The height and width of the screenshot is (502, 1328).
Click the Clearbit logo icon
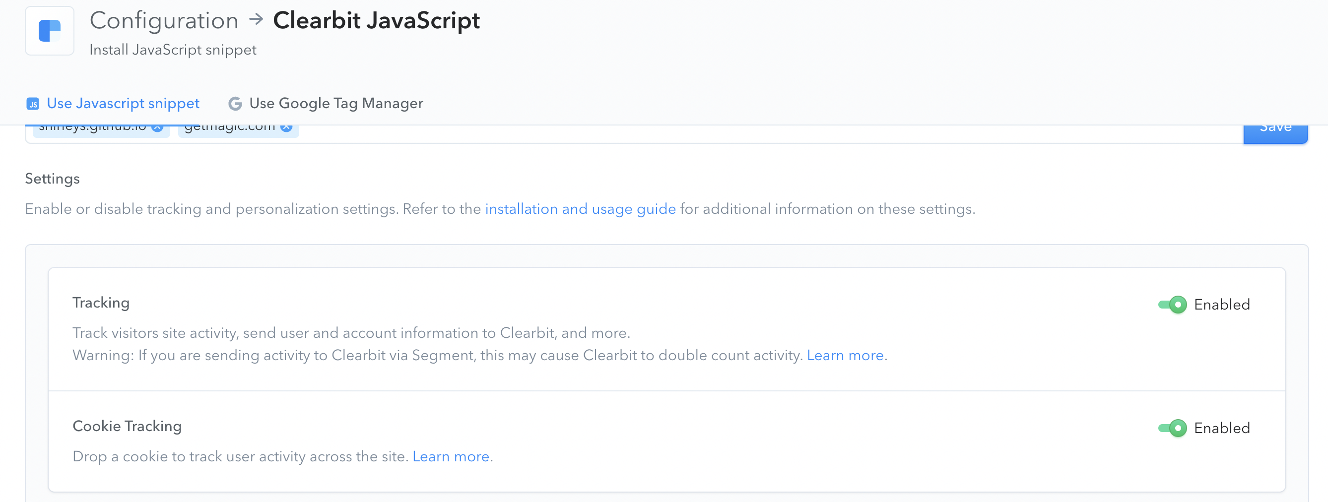tap(50, 31)
